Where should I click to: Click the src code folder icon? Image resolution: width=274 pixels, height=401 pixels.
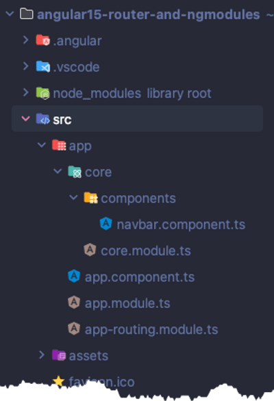(42, 119)
